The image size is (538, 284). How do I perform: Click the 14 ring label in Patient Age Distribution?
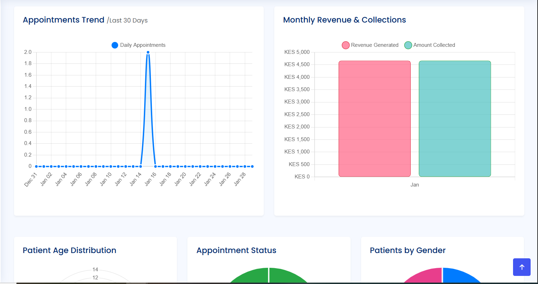tap(95, 270)
